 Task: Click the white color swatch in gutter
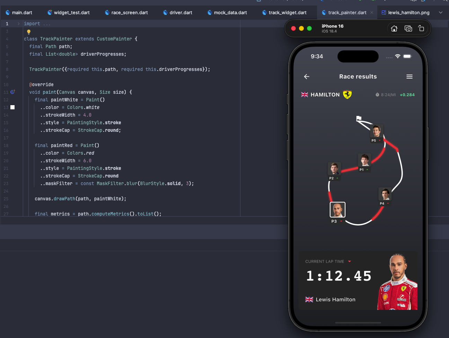tap(12, 107)
